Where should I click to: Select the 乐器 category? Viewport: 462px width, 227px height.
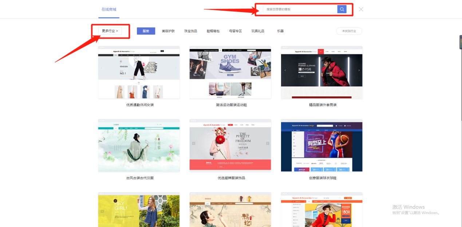click(x=280, y=31)
